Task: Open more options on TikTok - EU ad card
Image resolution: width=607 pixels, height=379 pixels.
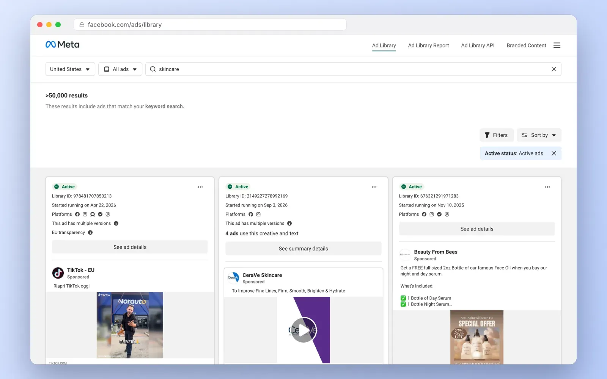Action: pyautogui.click(x=200, y=187)
